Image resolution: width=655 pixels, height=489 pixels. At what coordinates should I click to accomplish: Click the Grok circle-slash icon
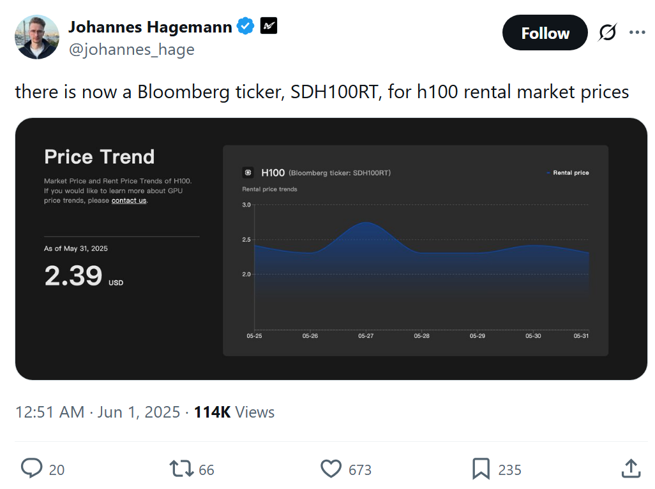[607, 33]
